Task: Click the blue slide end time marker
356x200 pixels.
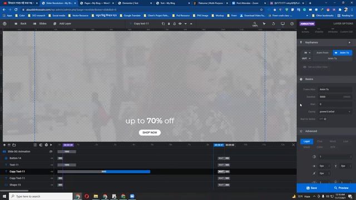Action: (219, 145)
